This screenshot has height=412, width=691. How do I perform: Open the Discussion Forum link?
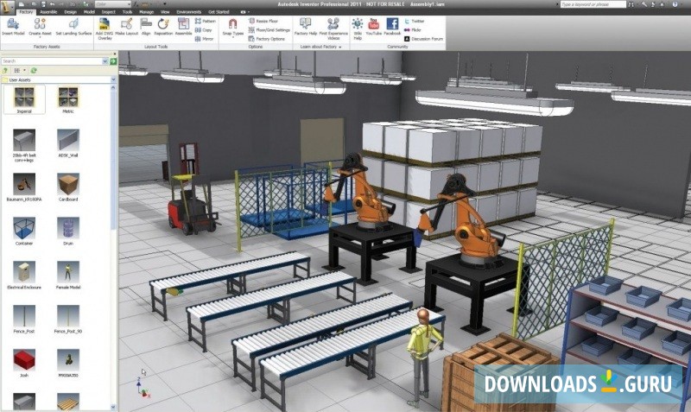[423, 39]
